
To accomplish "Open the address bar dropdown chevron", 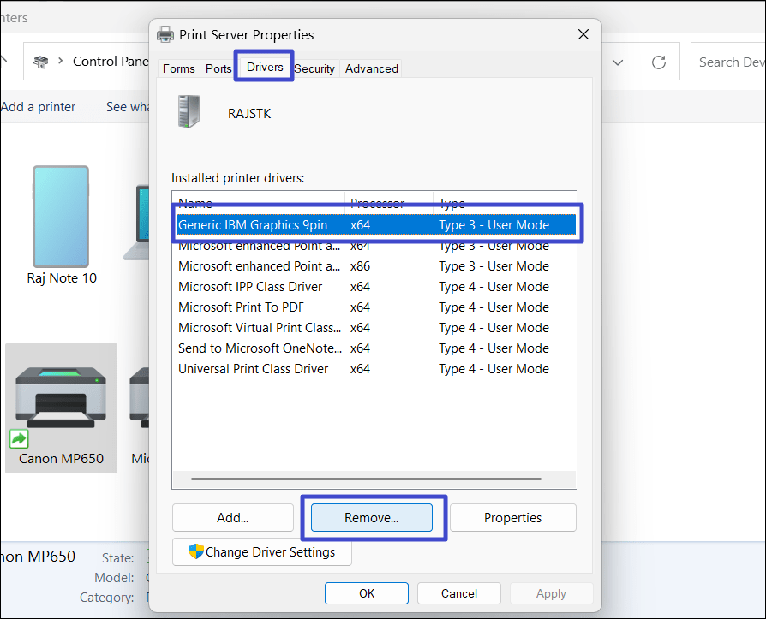I will [x=619, y=61].
